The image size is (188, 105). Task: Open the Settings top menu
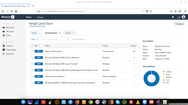[40, 17]
